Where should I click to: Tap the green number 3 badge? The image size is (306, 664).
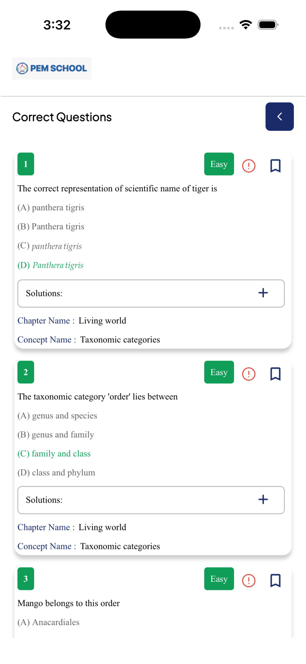point(26,579)
